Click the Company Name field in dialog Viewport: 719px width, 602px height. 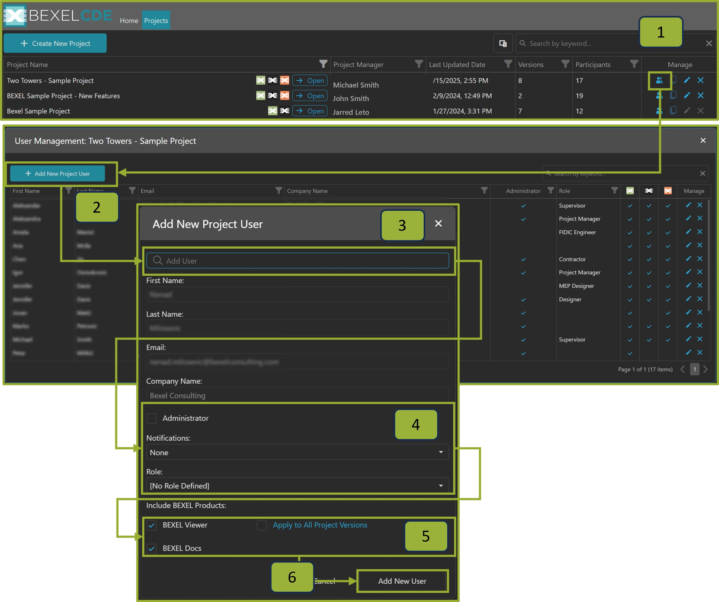tap(297, 395)
